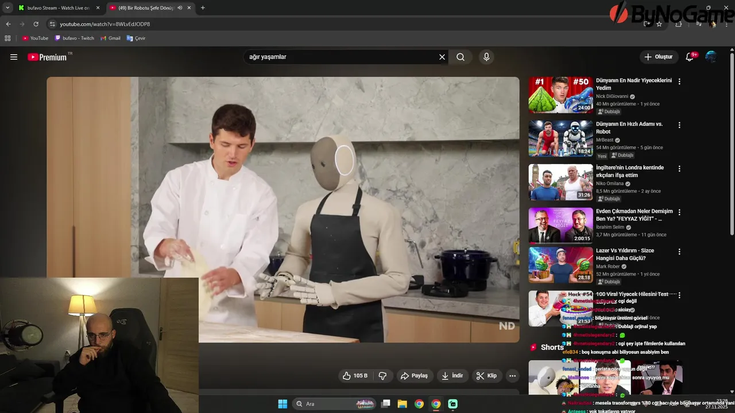Image resolution: width=735 pixels, height=413 pixels.
Task: Clear the search box text
Action: point(442,57)
